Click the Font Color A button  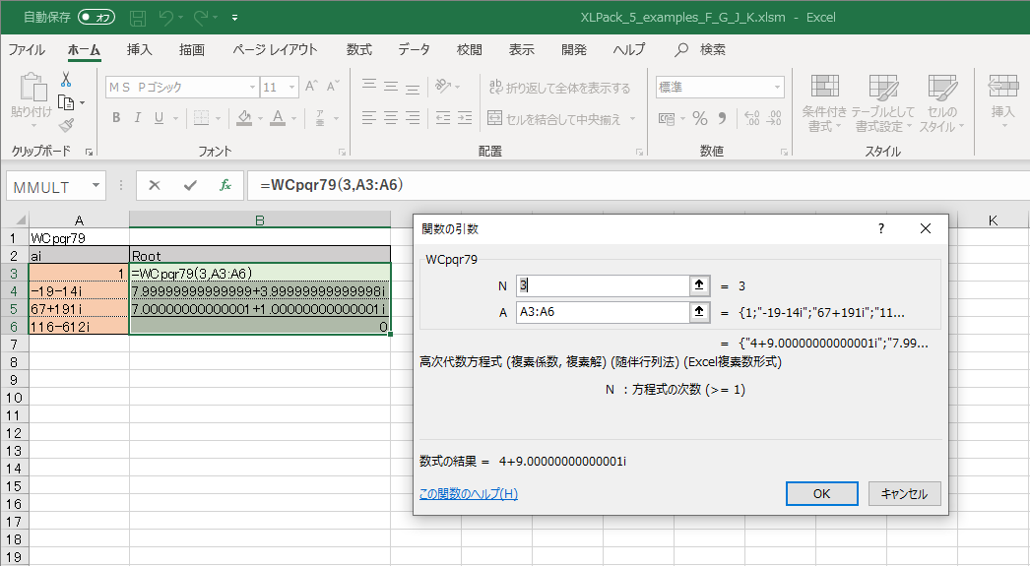(279, 117)
